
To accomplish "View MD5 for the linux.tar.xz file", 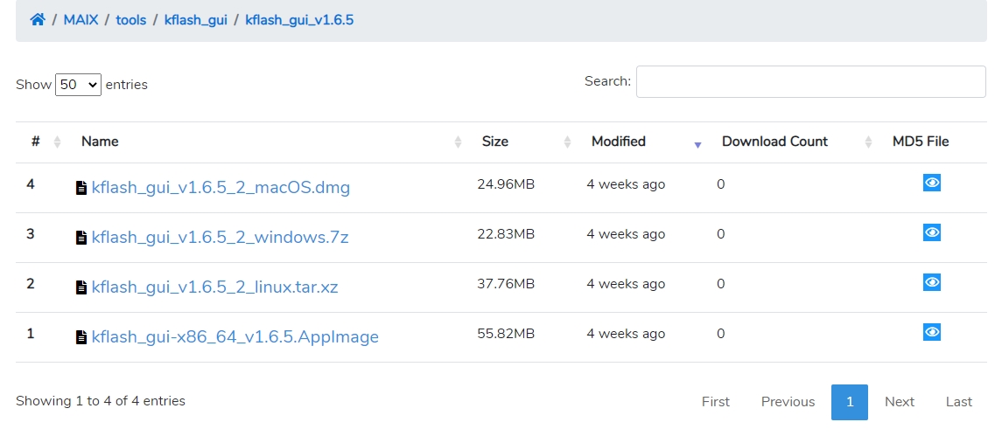I will point(932,282).
